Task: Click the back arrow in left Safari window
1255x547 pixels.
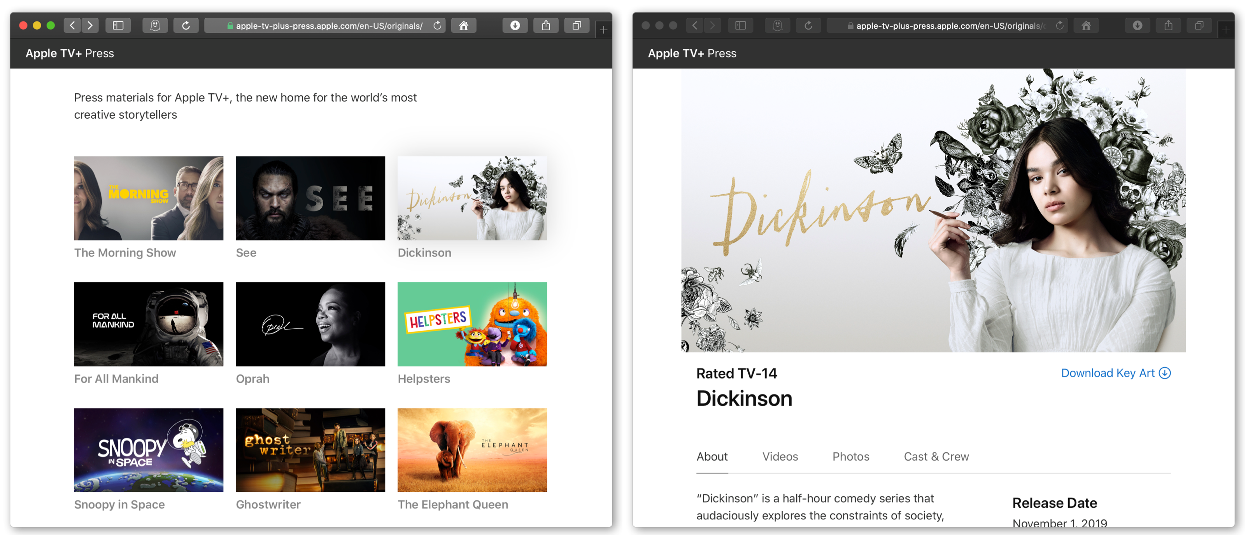Action: click(x=72, y=25)
